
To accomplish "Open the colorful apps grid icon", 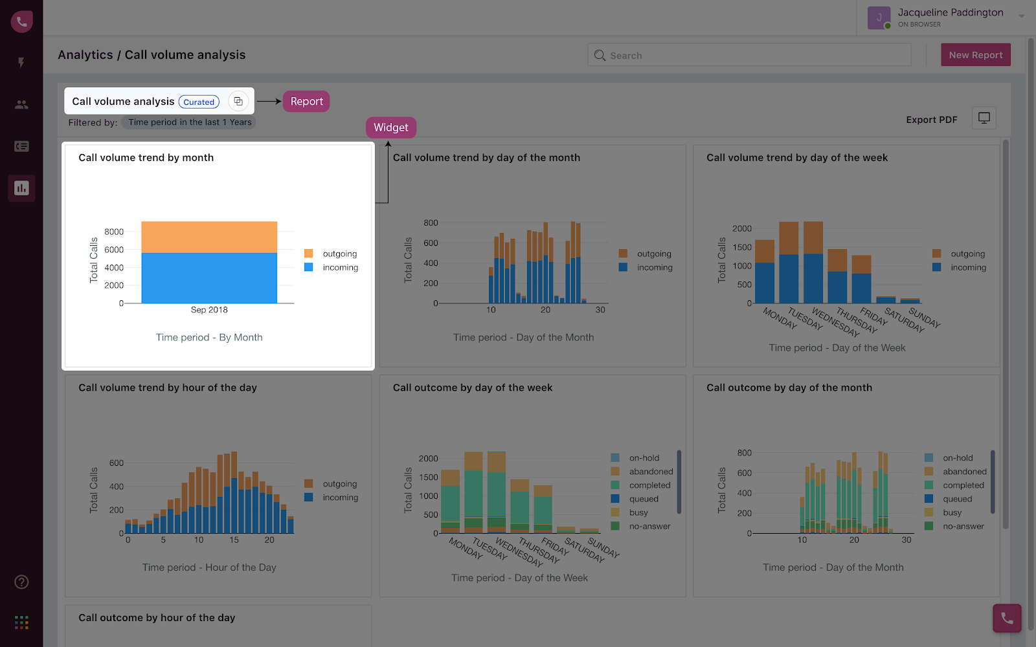I will [x=21, y=622].
